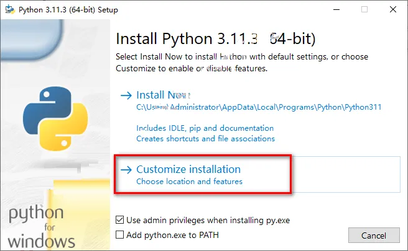
Task: Click Choose location and features subtitle
Action: [x=190, y=181]
